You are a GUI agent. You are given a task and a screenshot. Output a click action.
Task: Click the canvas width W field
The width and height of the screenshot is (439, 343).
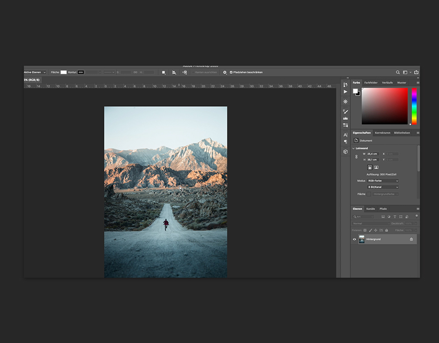[x=373, y=154]
